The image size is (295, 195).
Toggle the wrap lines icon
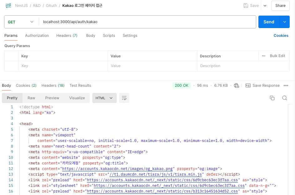pos(124,98)
